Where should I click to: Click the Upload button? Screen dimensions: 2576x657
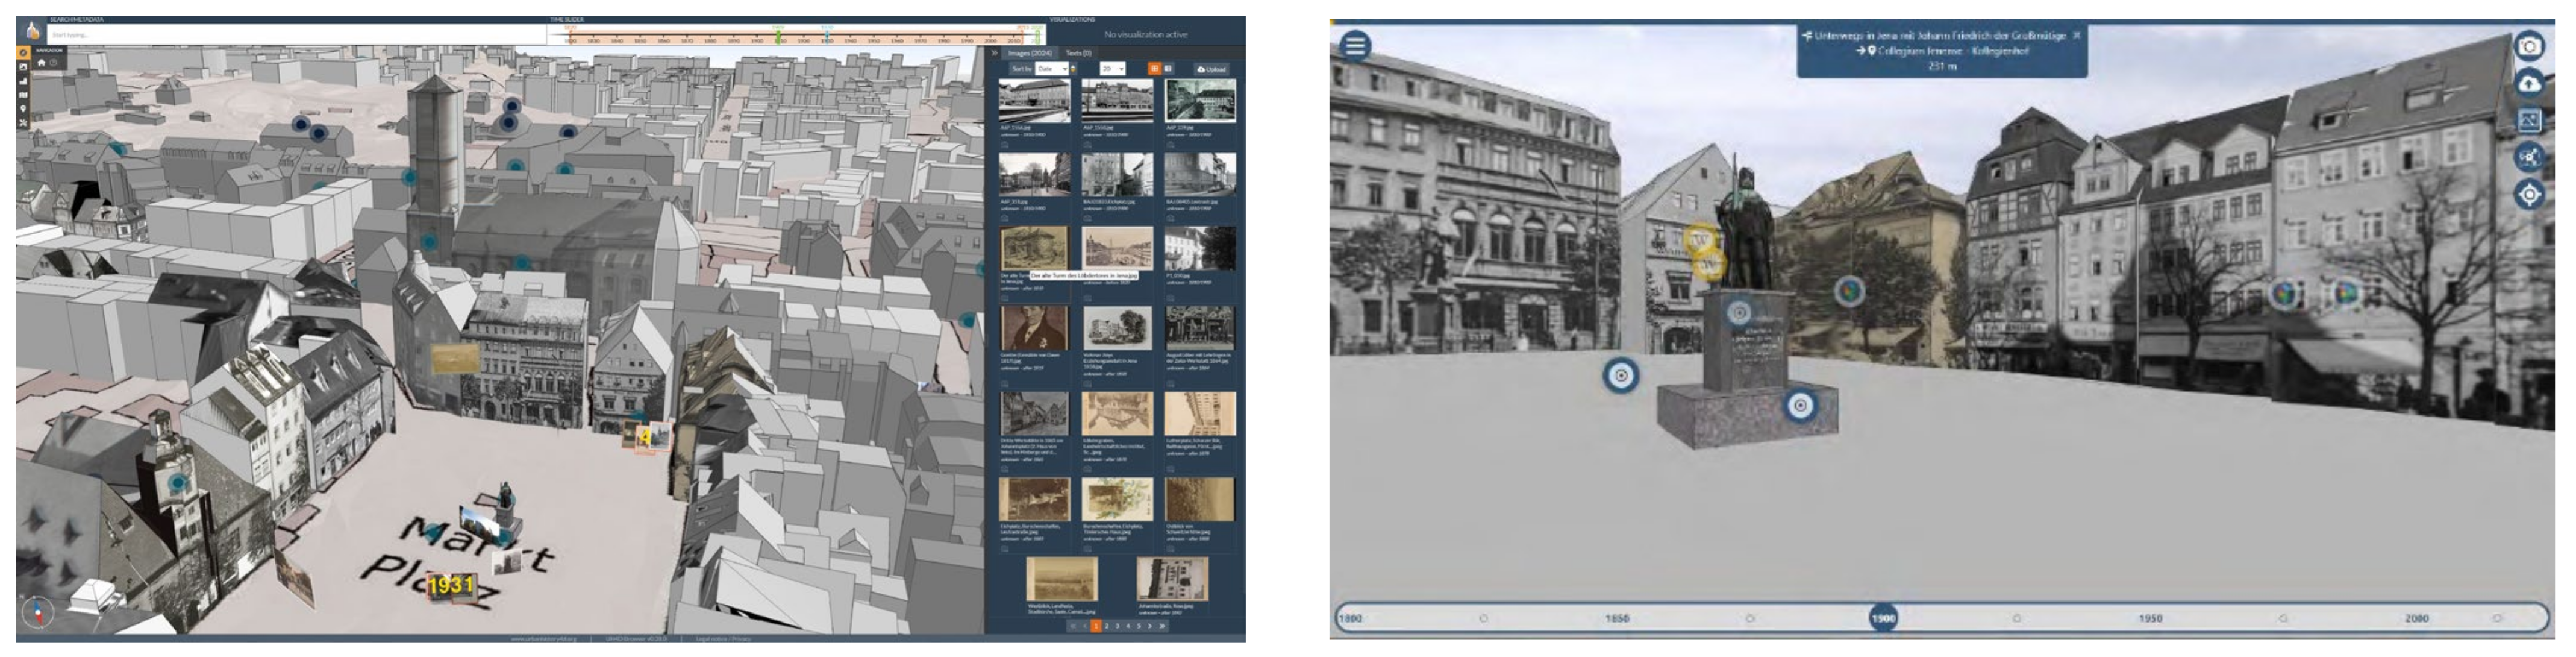point(1211,69)
